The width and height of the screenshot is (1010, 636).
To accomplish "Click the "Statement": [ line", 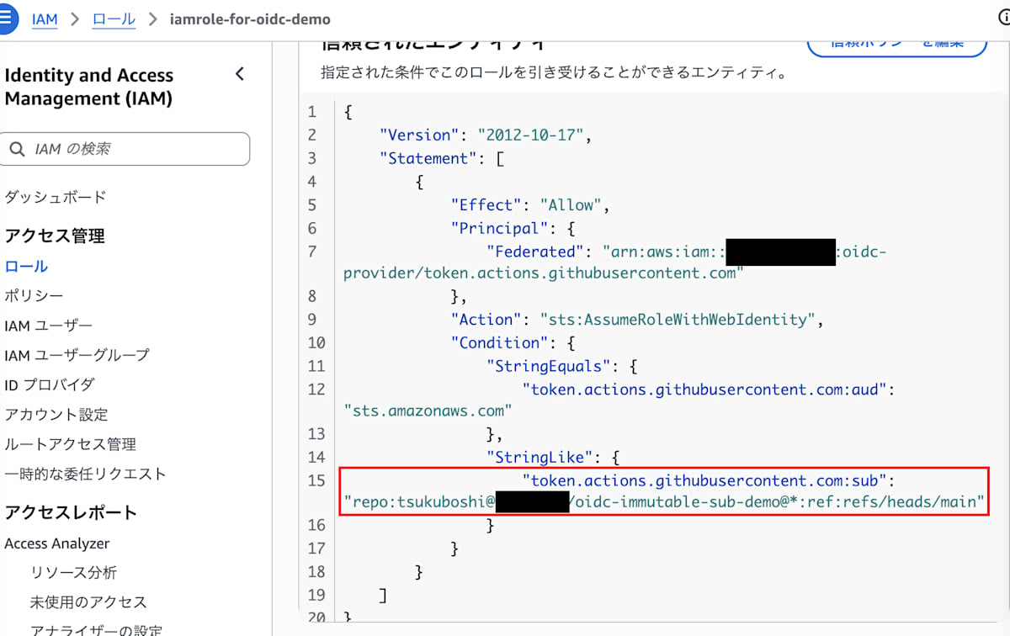I will [x=442, y=158].
